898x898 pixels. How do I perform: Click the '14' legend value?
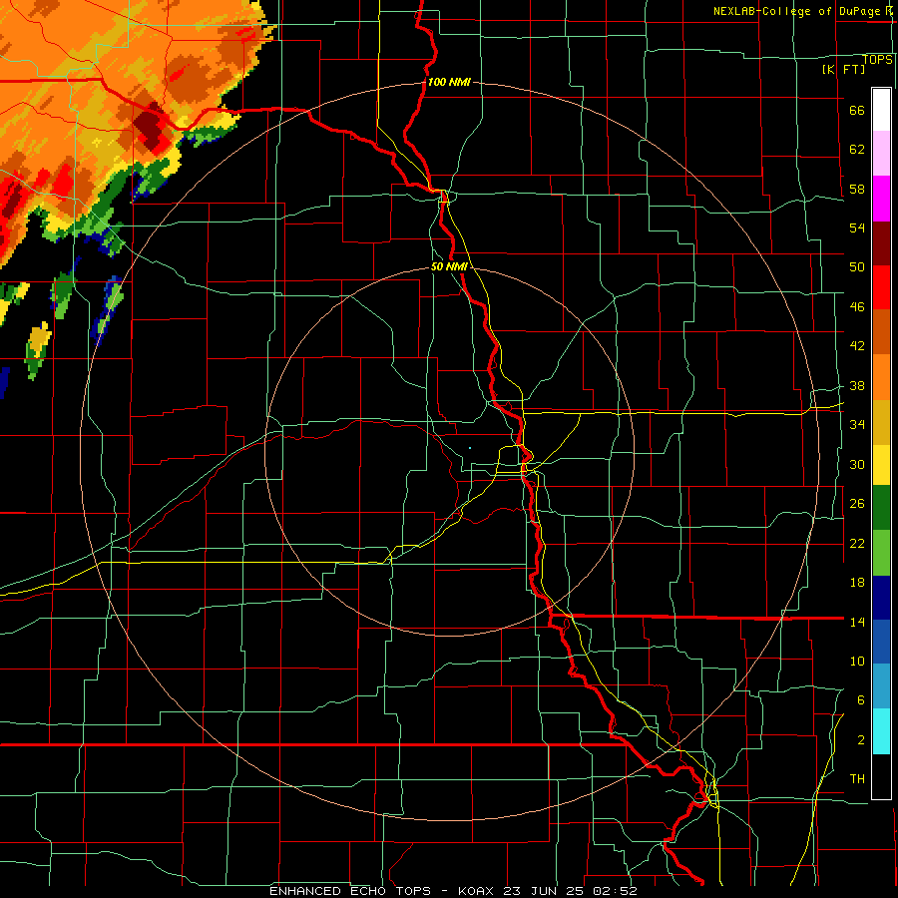click(857, 622)
